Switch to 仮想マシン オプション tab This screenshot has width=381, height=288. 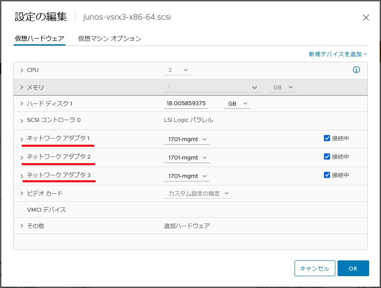(110, 39)
